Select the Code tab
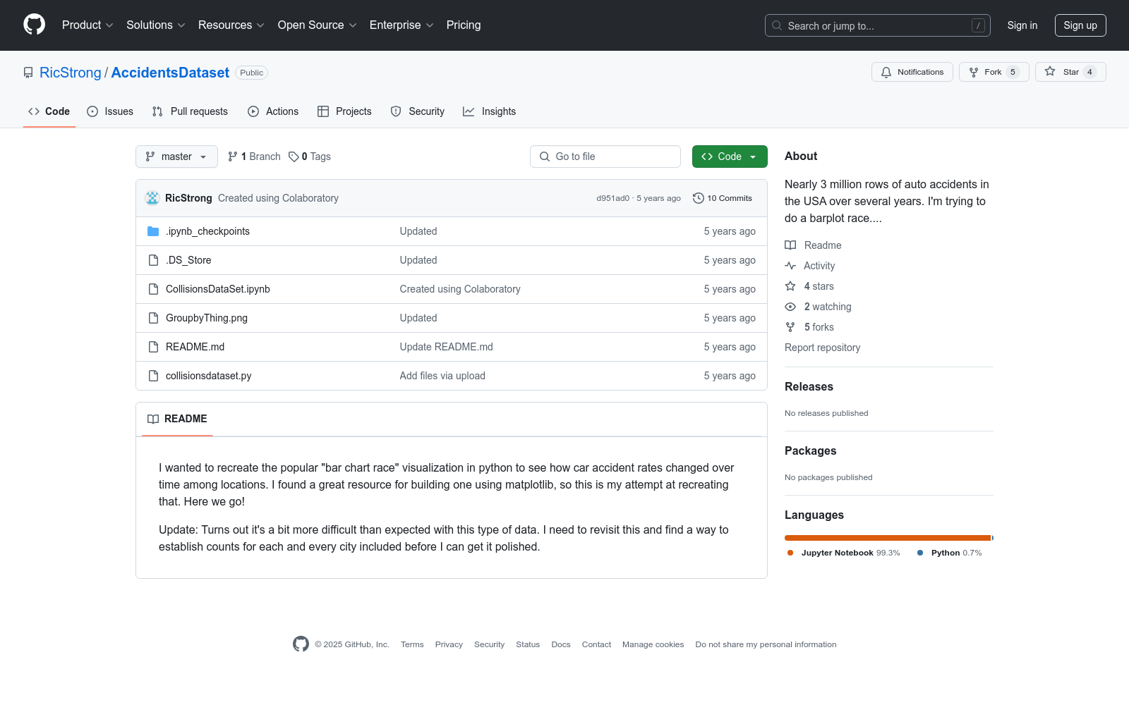1129x705 pixels. [49, 111]
